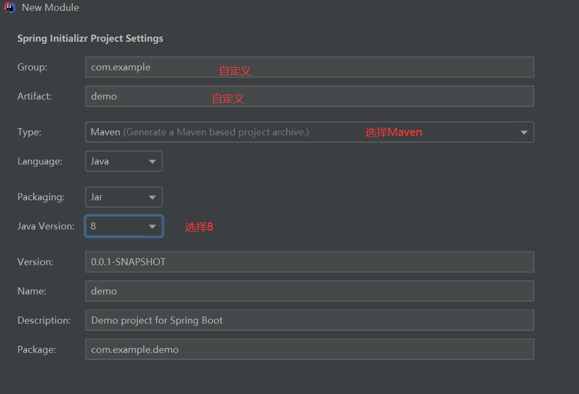Click the 'New Module' window title

(50, 8)
